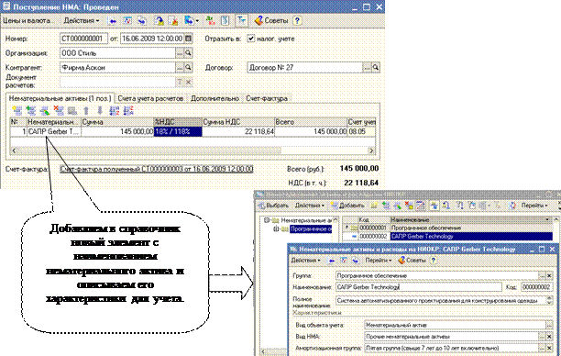Click the Номер field СТ000000001
The image size is (561, 356).
83,39
